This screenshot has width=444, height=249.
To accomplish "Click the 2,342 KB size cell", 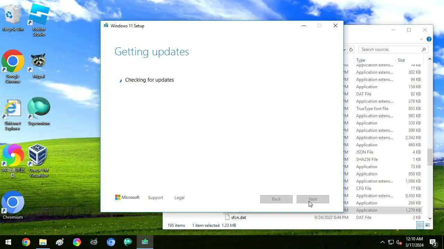I will pos(413,138).
